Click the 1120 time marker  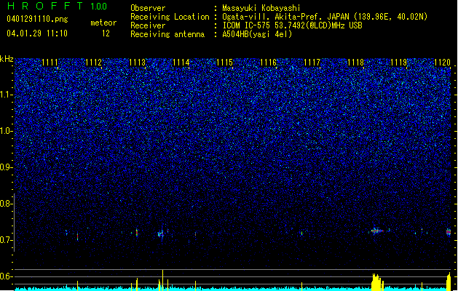(442, 63)
